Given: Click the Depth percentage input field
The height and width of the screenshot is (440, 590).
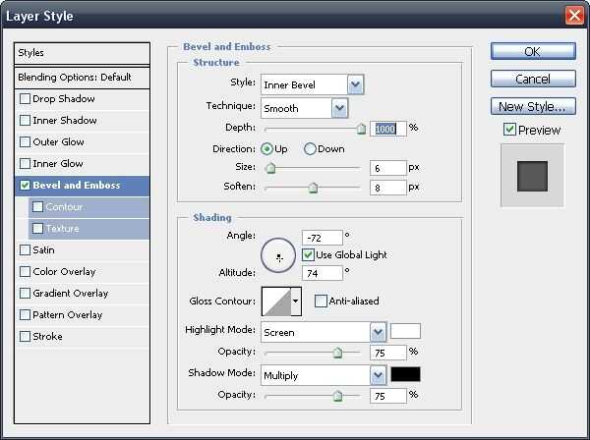Looking at the screenshot, I should 388,129.
